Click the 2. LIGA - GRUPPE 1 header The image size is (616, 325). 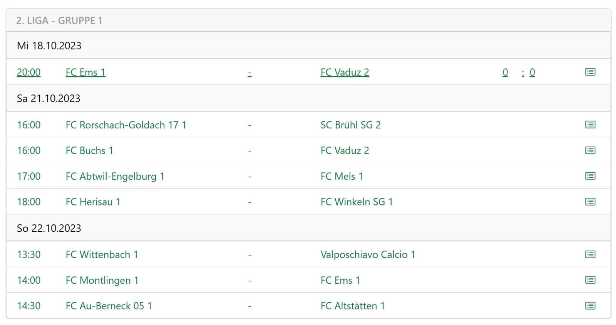59,20
